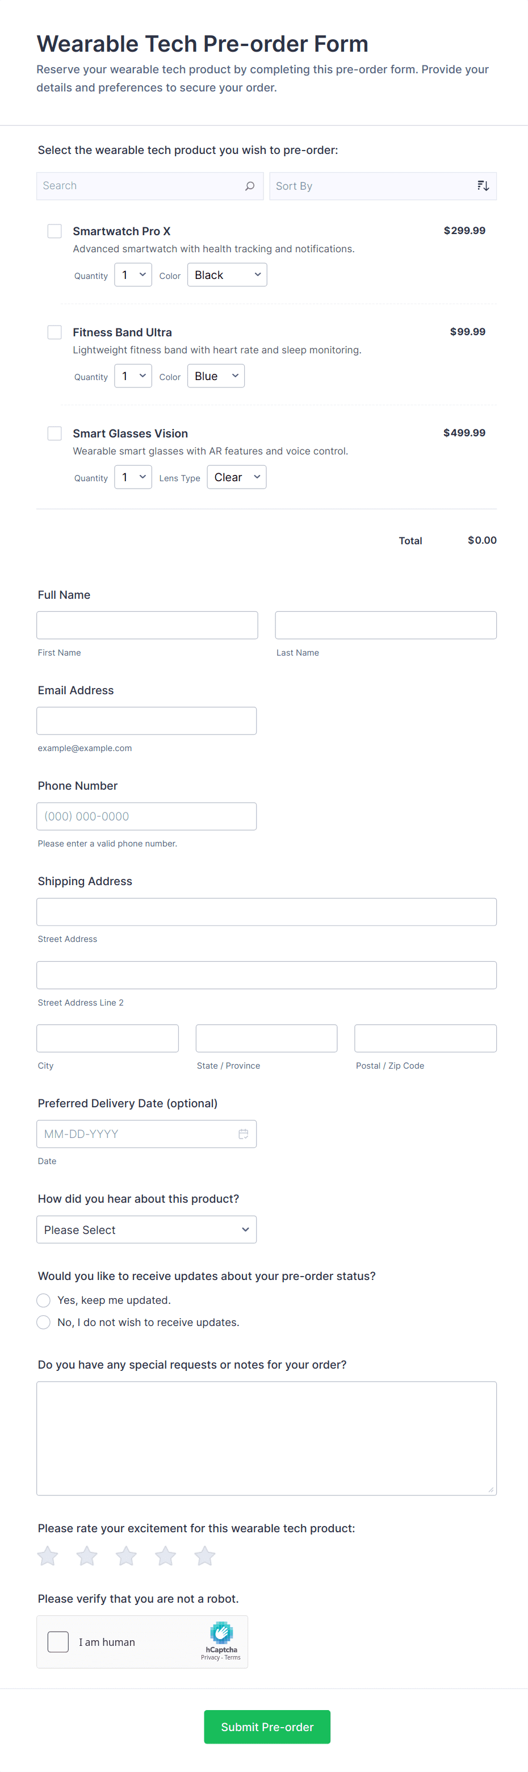
Task: Open the Smart Glasses Lens Type dropdown
Action: coord(237,477)
